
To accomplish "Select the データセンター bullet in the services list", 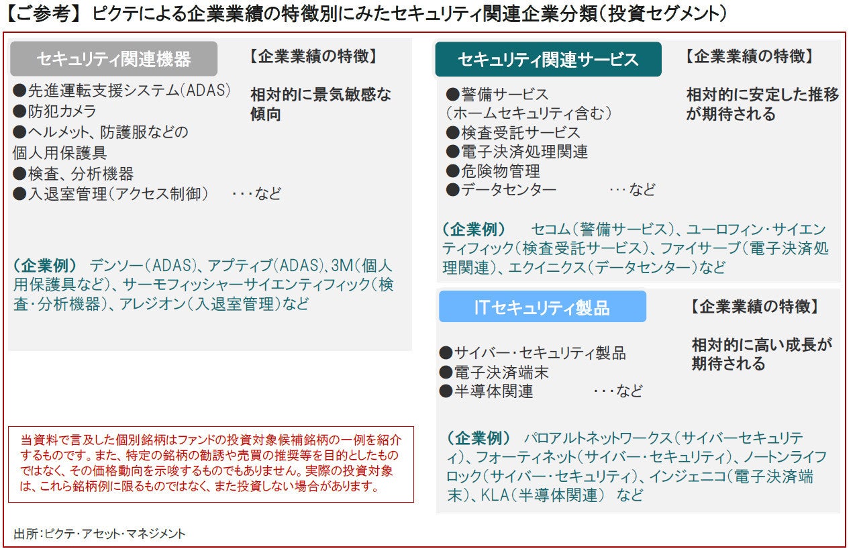I will (501, 190).
